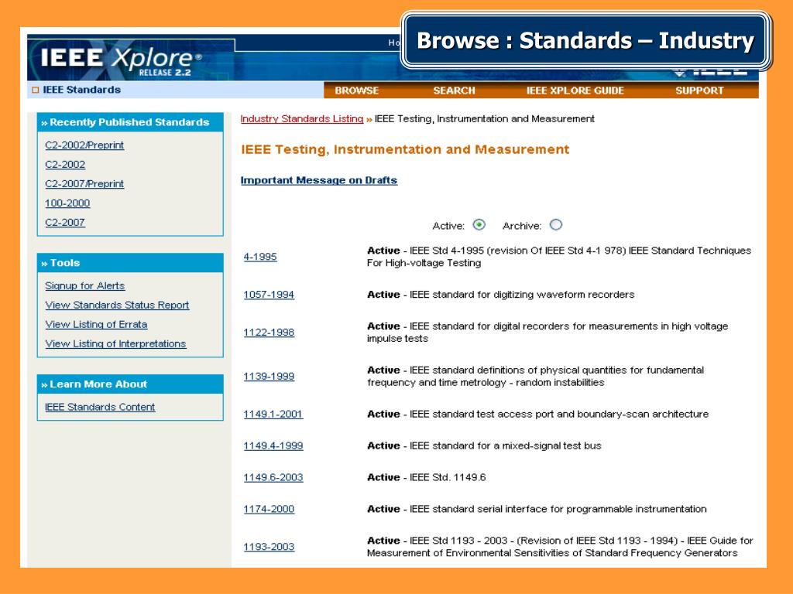Click description of boundary-scan architecture
The width and height of the screenshot is (793, 594).
tap(537, 415)
